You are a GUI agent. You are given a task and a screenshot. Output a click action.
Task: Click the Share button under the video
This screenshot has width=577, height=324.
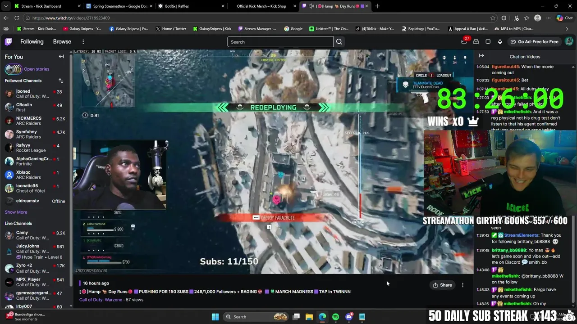(x=443, y=285)
